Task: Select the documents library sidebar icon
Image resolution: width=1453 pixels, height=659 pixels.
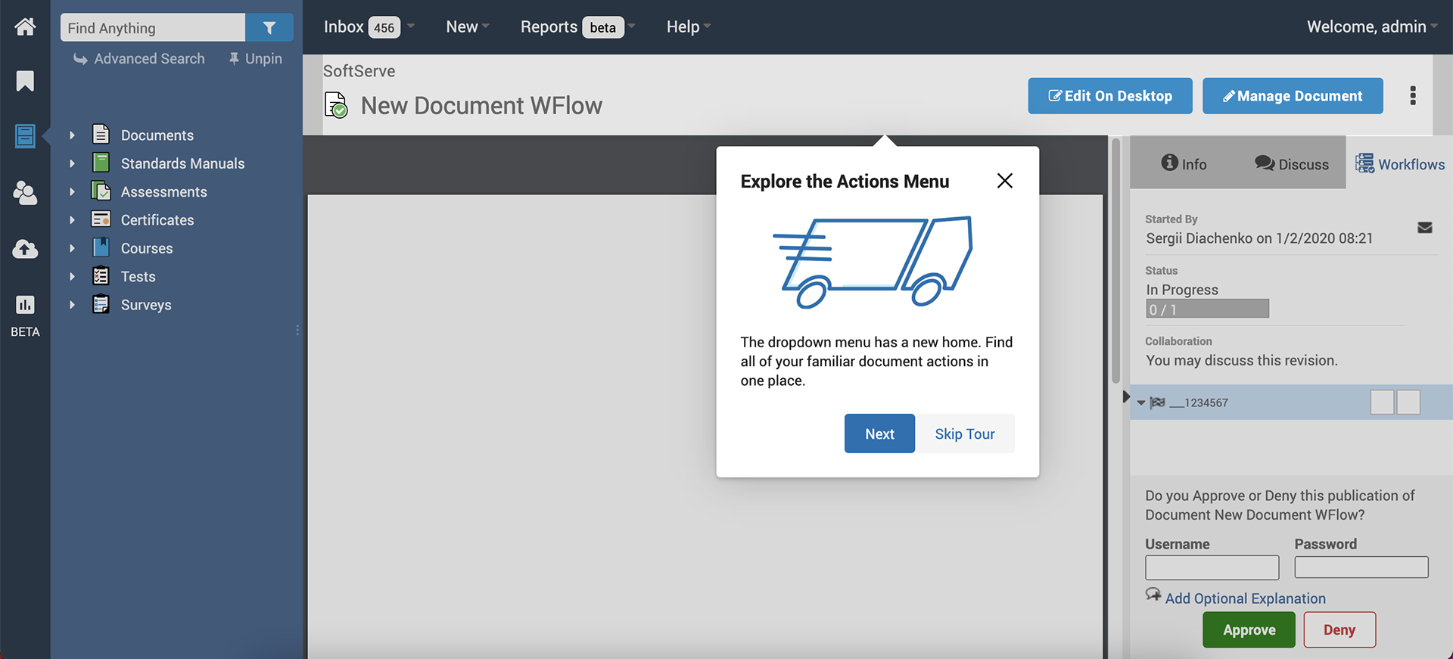Action: click(x=25, y=136)
